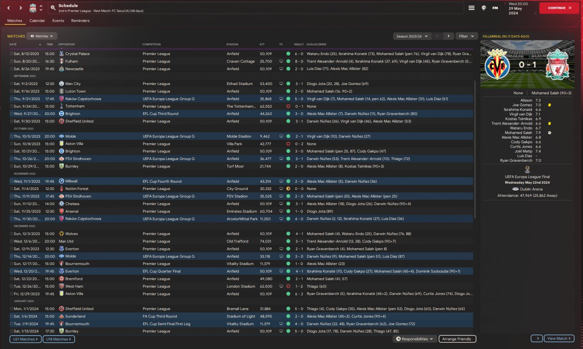The height and width of the screenshot is (349, 583).
Task: Open the Liverpool club badge menu
Action: 33,8
